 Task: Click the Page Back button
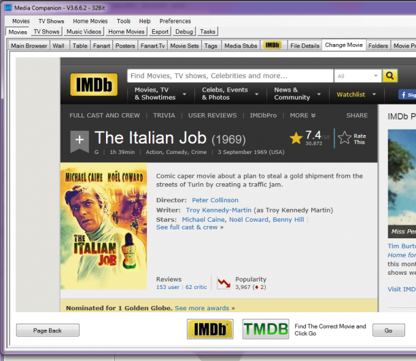click(x=48, y=330)
